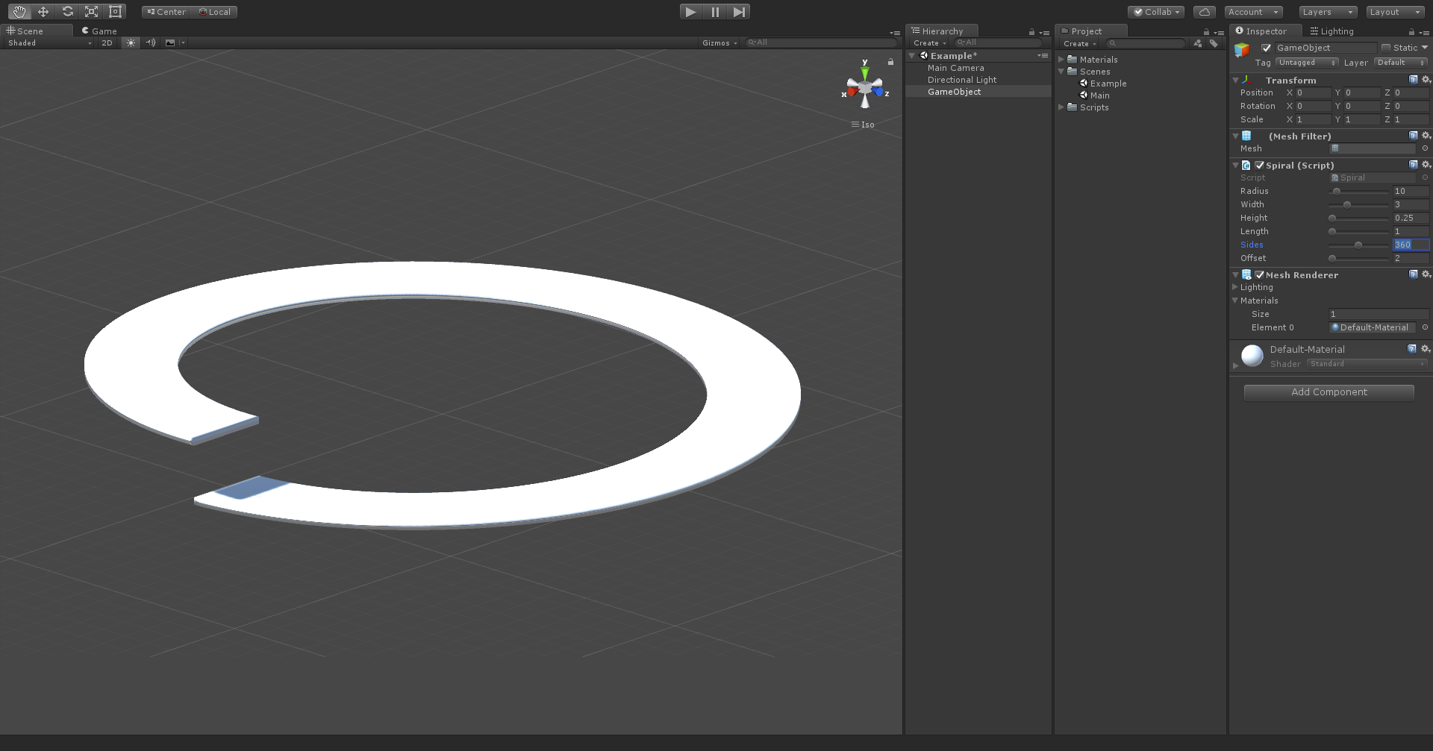Open Transform help reference icon
This screenshot has width=1433, height=751.
(1413, 80)
